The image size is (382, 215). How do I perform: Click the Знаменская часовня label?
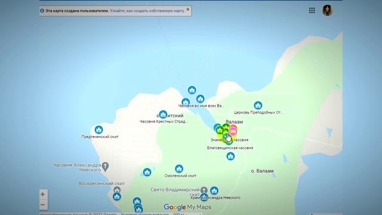pos(229,140)
